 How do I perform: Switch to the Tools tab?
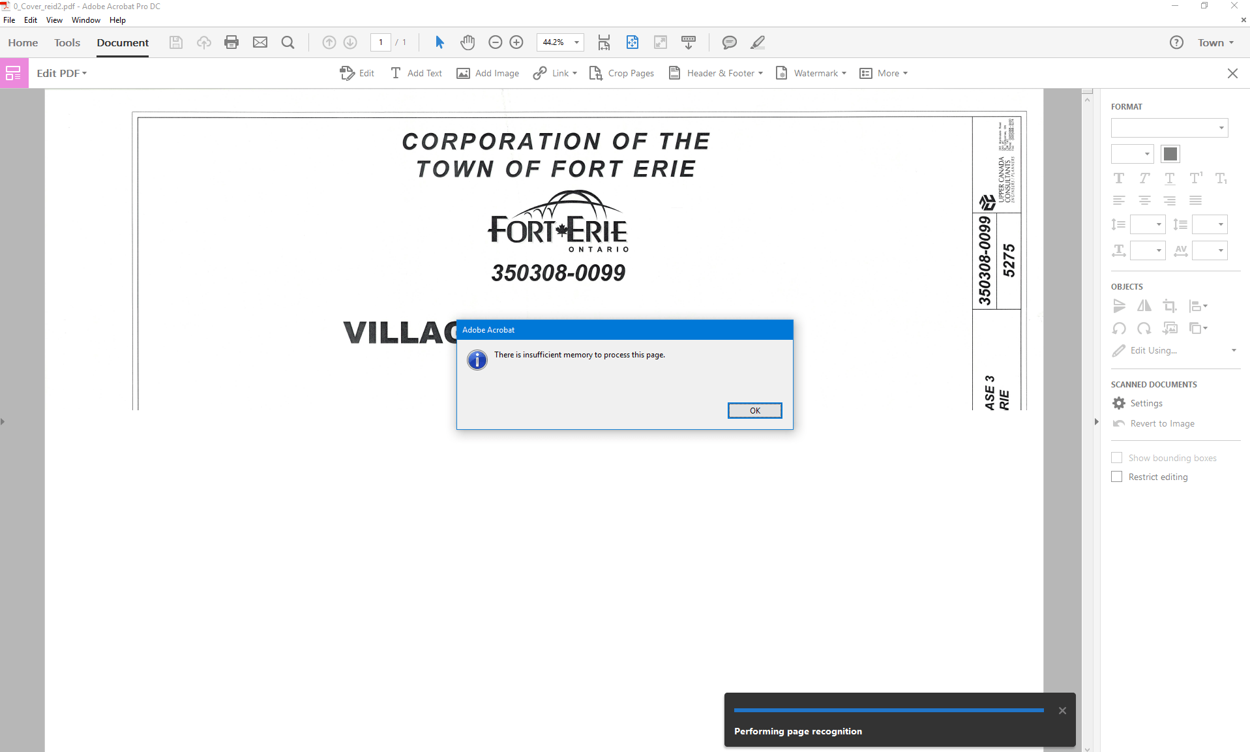click(x=67, y=42)
